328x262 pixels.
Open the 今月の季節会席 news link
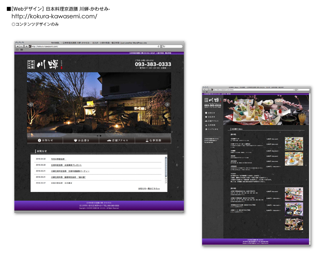point(58,159)
